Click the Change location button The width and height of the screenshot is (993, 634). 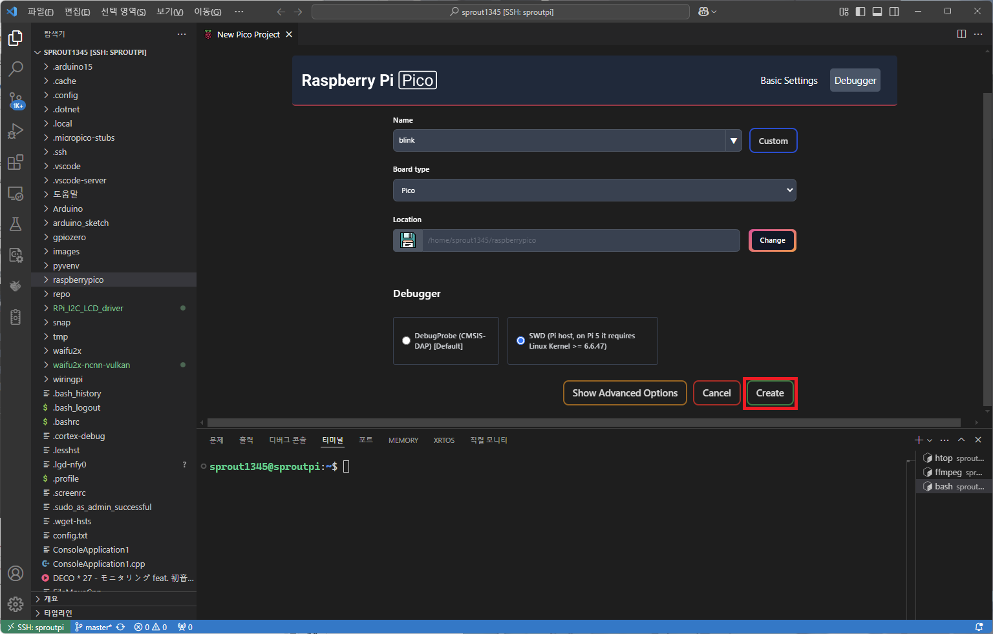[x=773, y=240]
